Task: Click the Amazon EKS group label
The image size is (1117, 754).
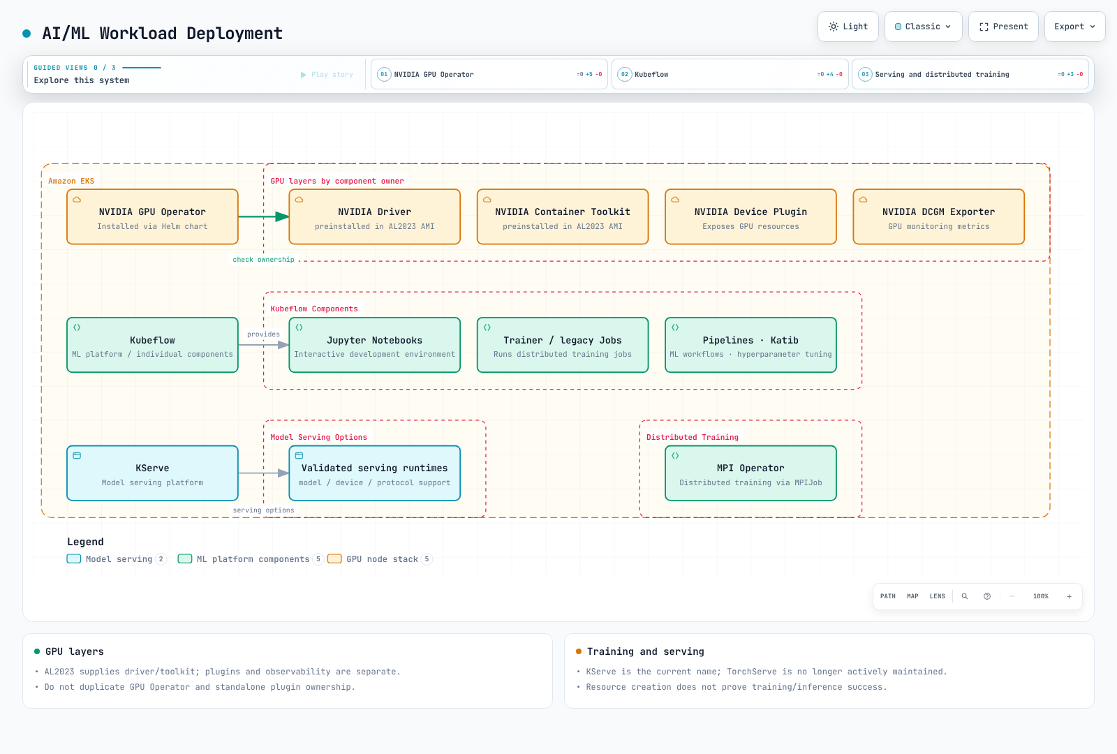Action: click(71, 181)
